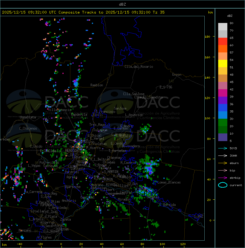Pick the gold 48–51 dBZ swatch
The image size is (245, 248).
223,71
